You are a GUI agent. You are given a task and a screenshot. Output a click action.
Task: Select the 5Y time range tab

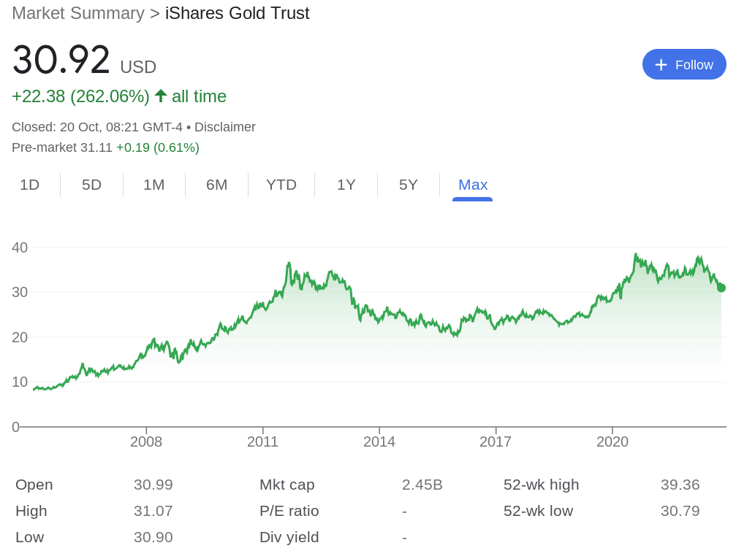409,185
